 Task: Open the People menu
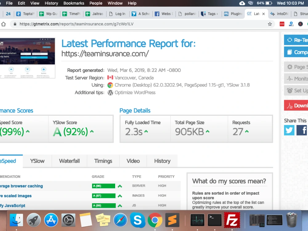[x=96, y=3]
